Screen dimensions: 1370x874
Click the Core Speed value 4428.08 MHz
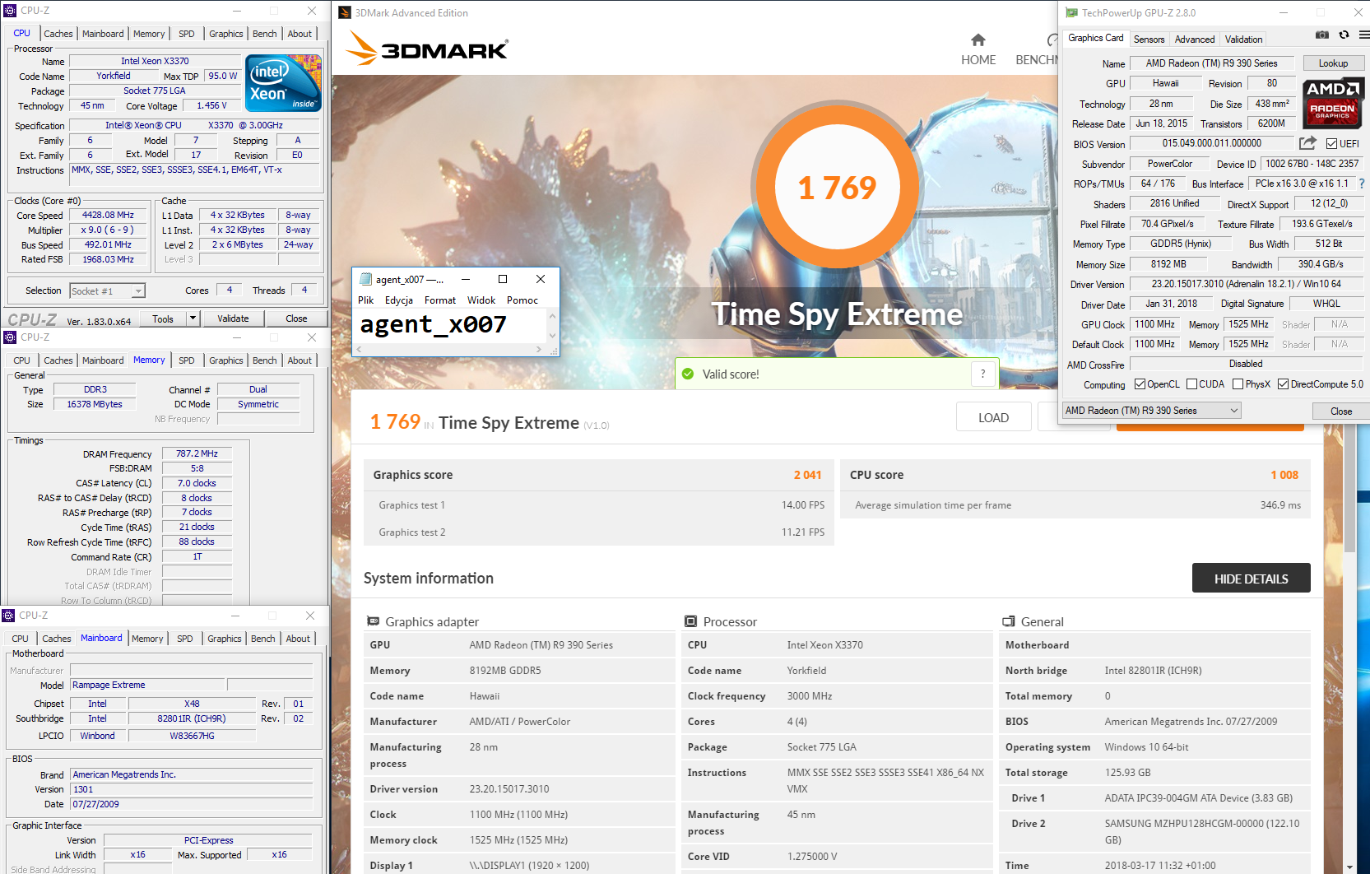[x=108, y=215]
